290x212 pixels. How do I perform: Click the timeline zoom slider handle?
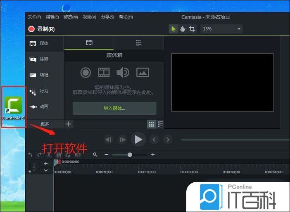[x=130, y=155]
